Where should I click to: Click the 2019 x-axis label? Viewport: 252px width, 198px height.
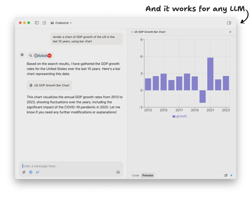point(195,110)
